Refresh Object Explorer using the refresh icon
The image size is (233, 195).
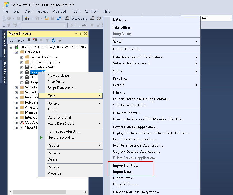pos(53,40)
